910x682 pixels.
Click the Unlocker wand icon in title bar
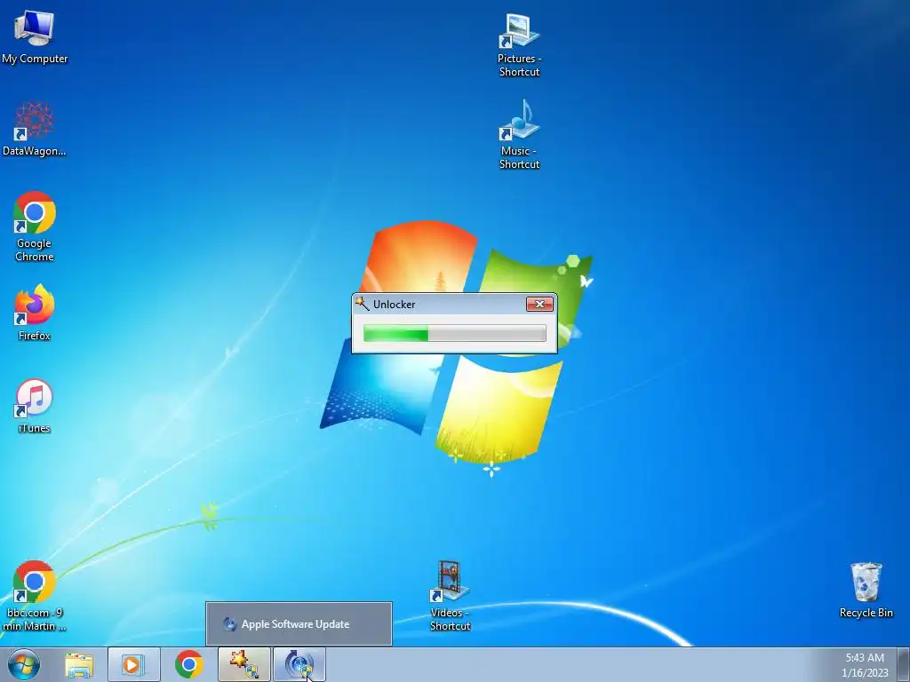coord(363,304)
